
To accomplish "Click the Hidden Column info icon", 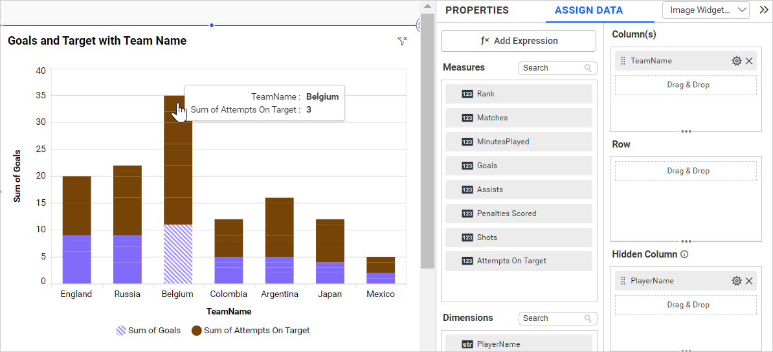I will (684, 254).
